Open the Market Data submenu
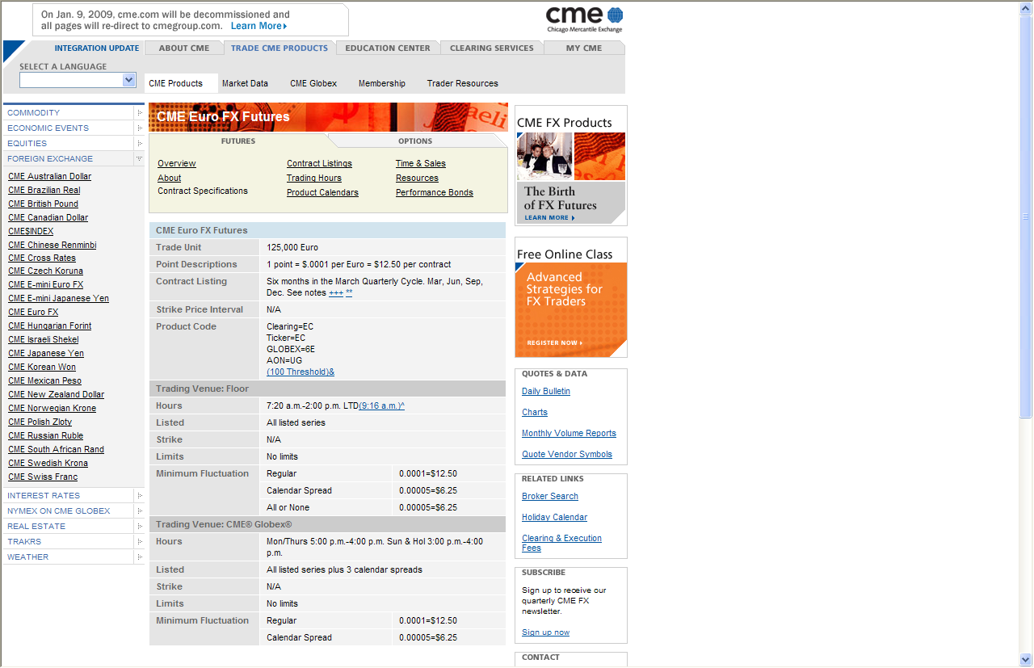This screenshot has width=1034, height=668. tap(245, 83)
